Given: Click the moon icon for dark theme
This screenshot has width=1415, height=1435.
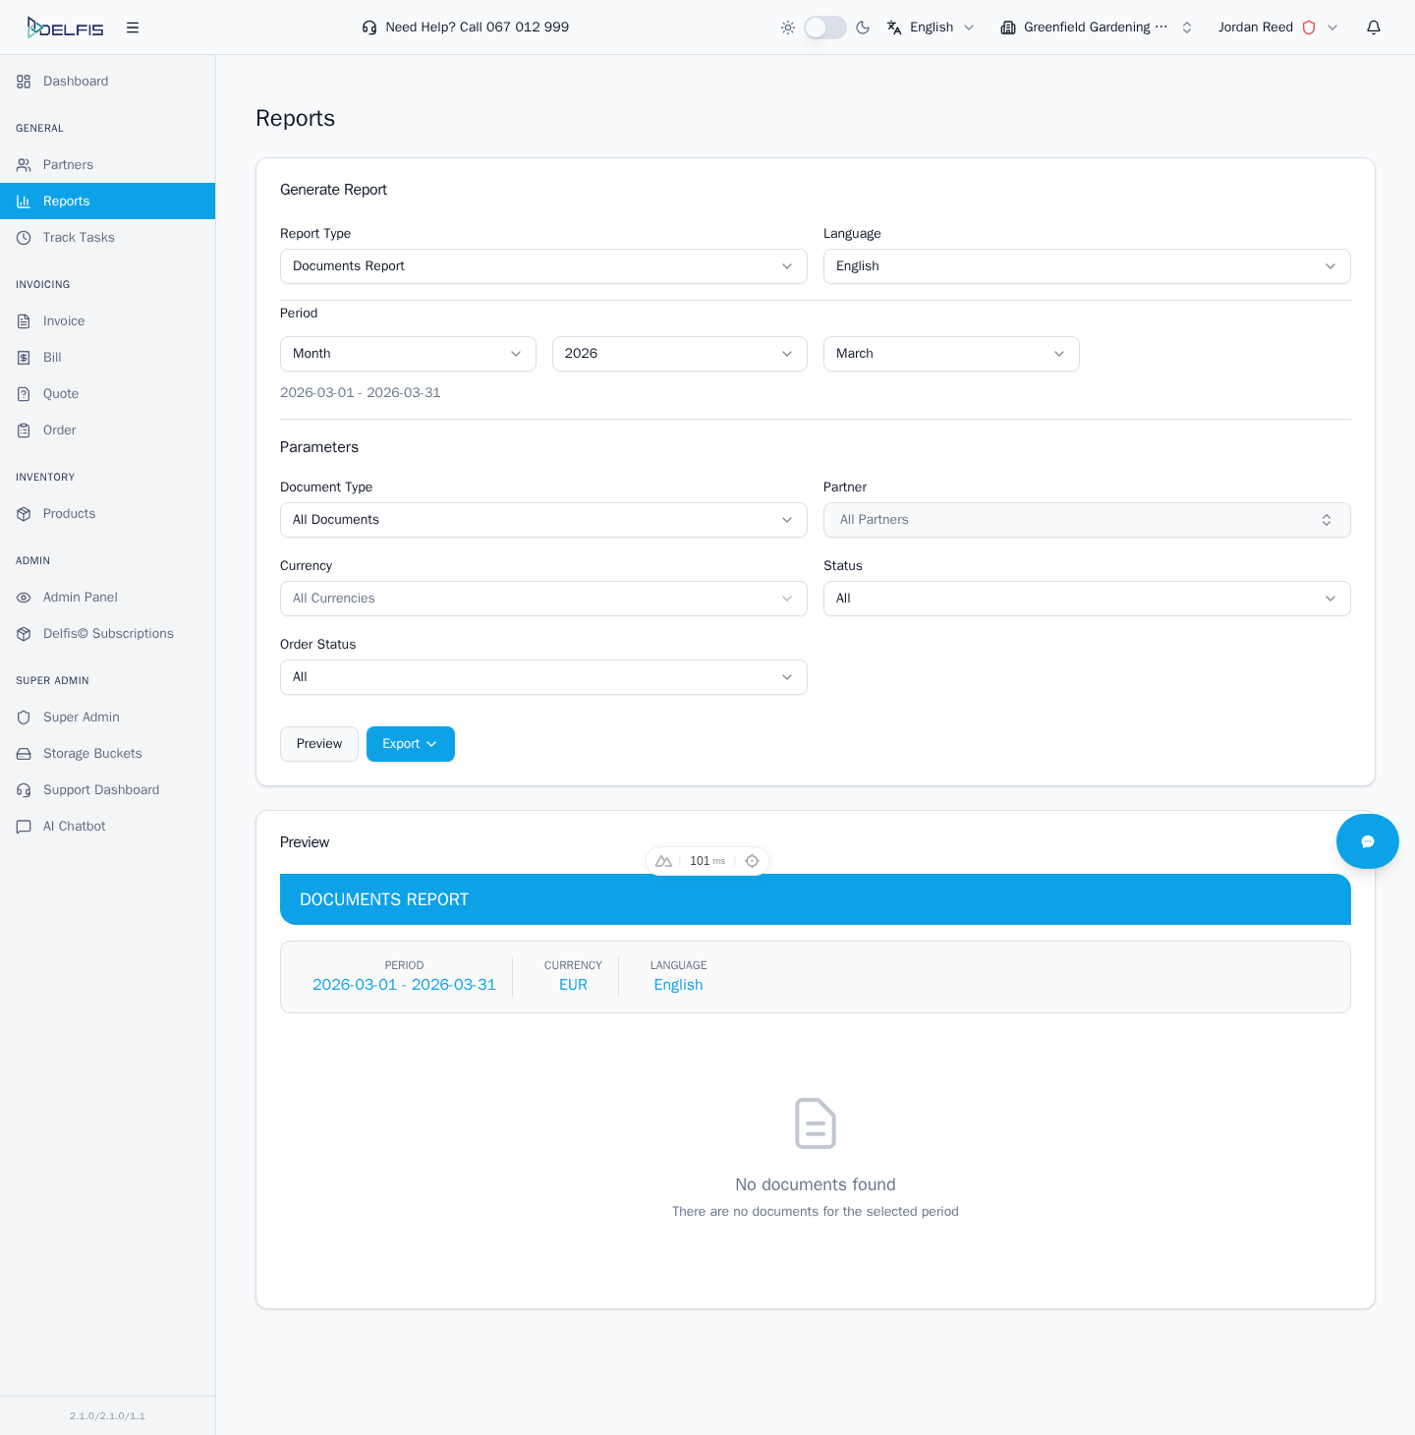Looking at the screenshot, I should [863, 27].
